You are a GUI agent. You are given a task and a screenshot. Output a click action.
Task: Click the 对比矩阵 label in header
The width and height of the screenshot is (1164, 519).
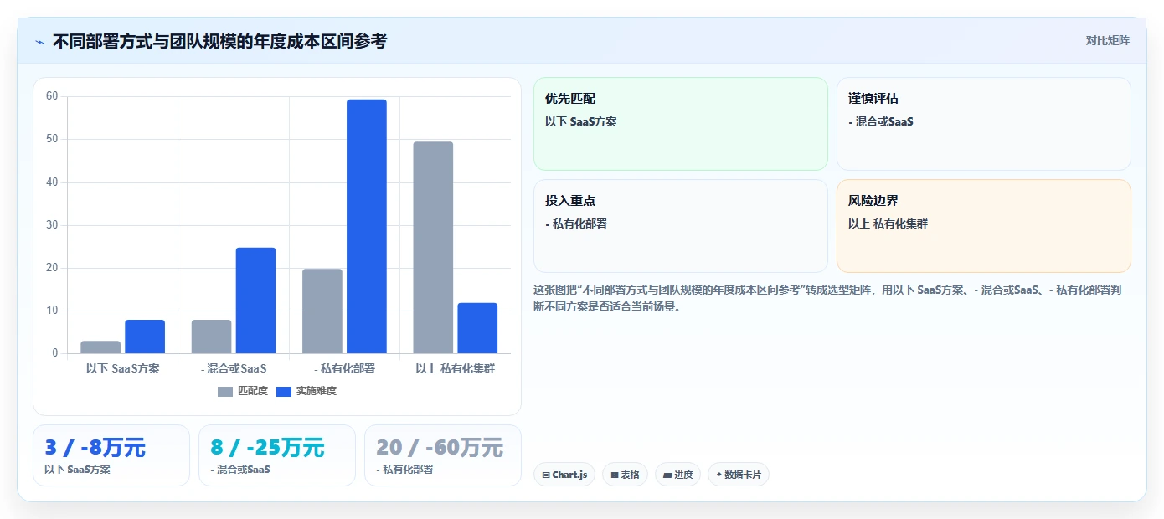pyautogui.click(x=1107, y=40)
